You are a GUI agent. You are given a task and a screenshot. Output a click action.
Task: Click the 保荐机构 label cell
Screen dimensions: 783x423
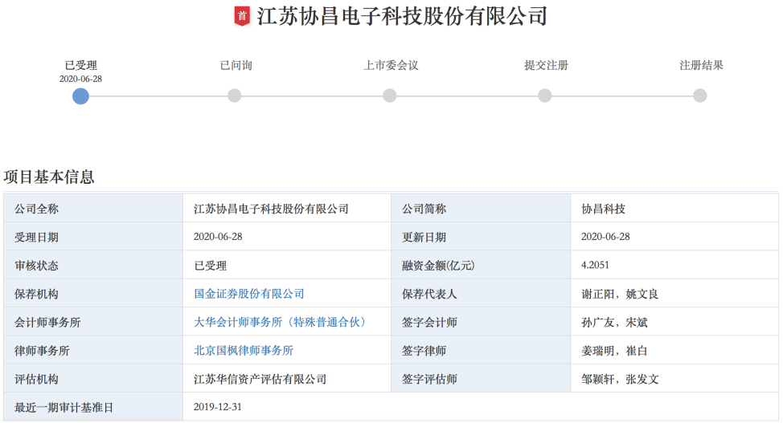tap(93, 294)
